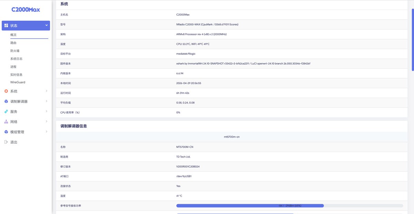Click the 状态 grid icon
This screenshot has height=214, width=414.
[x=6, y=26]
